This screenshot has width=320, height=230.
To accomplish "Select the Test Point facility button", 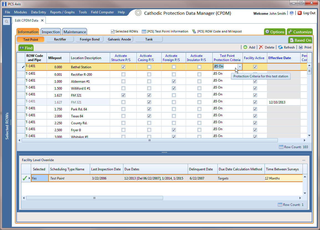I will pos(31,39).
